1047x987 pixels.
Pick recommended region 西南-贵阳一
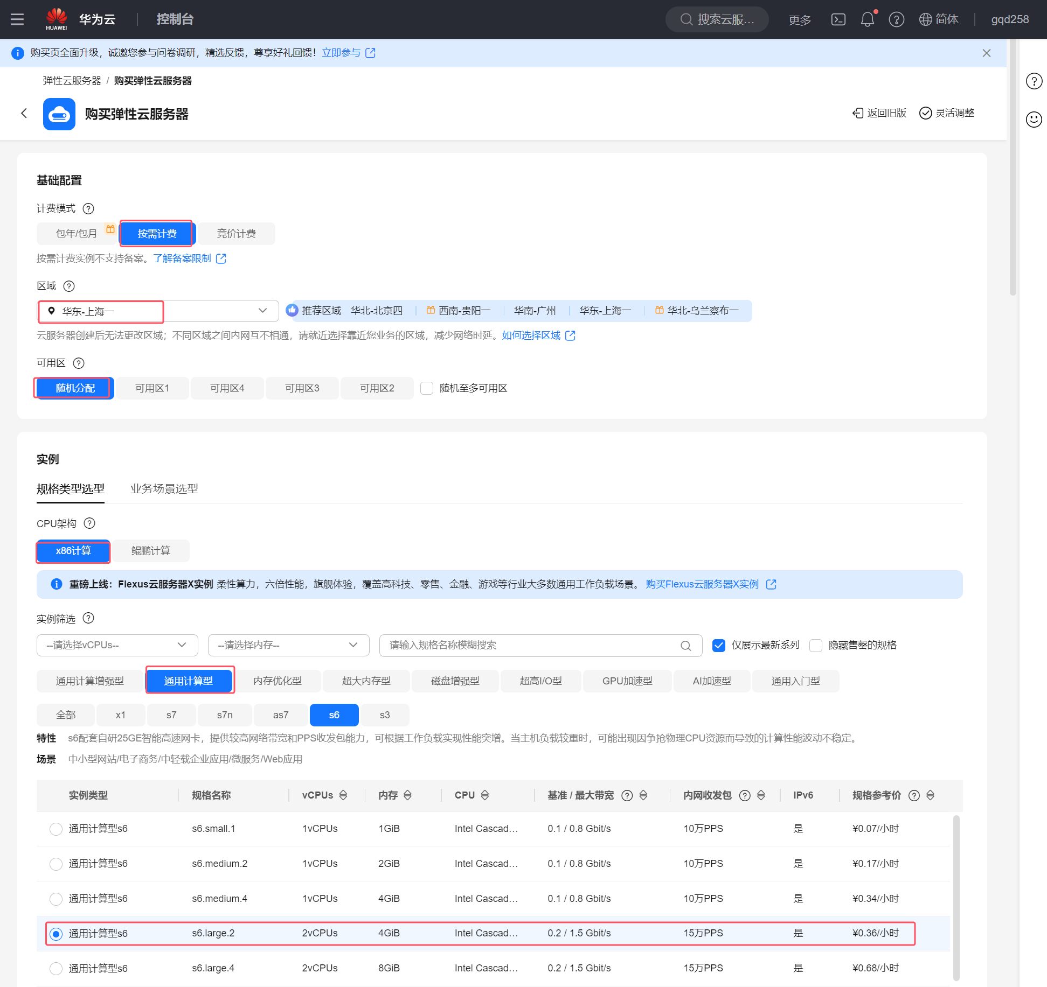click(x=464, y=311)
